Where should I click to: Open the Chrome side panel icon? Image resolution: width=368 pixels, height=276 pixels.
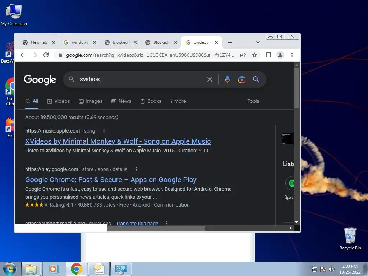269,55
